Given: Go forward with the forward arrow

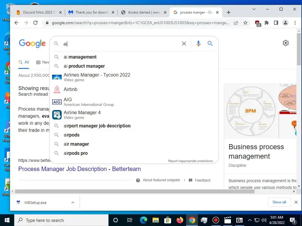Looking at the screenshot, I should [x=26, y=23].
